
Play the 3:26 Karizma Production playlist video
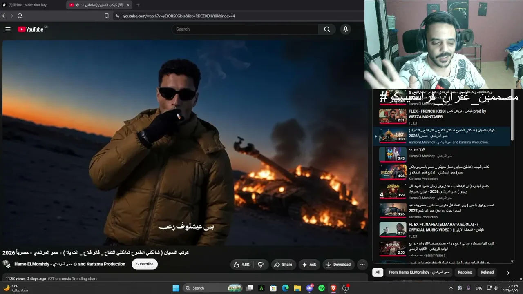(x=442, y=210)
